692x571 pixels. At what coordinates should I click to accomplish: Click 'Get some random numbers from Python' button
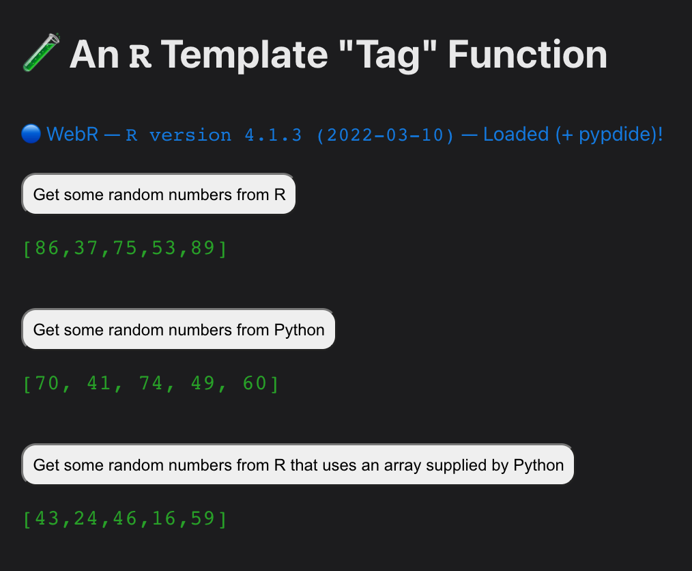pyautogui.click(x=178, y=329)
